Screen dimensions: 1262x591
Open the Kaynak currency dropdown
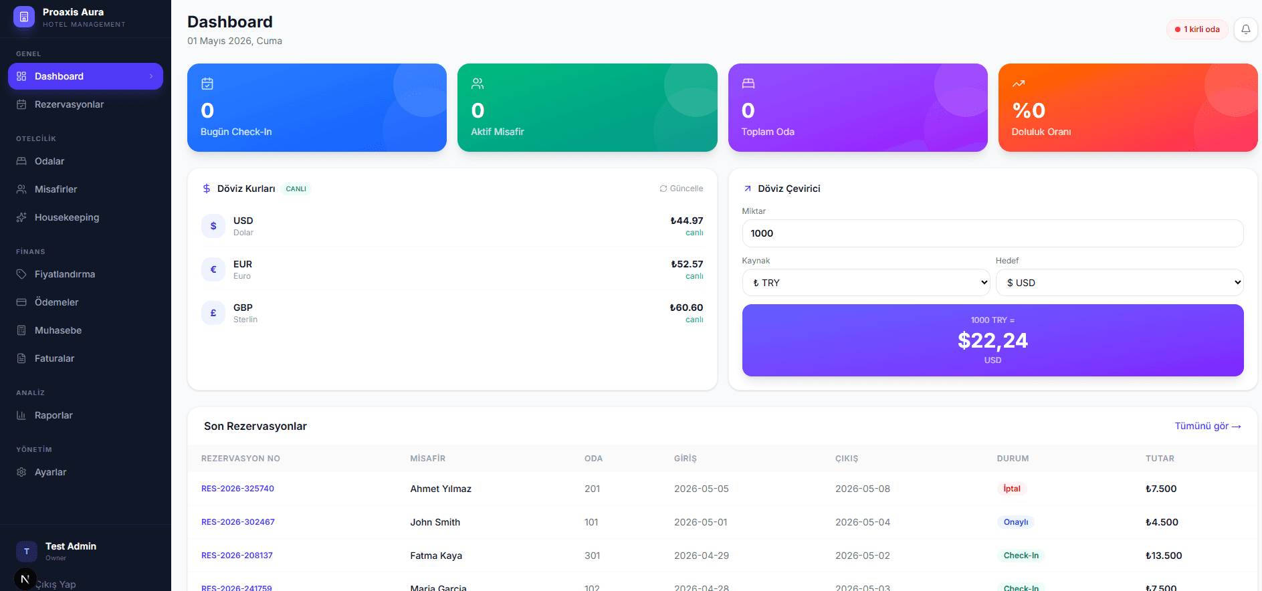(x=866, y=283)
